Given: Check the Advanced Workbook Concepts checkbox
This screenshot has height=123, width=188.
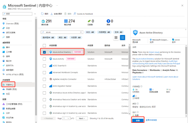Looking at the screenshot, I should tap(44, 73).
